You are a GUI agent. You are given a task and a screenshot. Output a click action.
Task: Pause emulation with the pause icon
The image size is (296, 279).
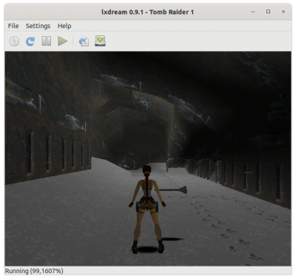tap(47, 41)
